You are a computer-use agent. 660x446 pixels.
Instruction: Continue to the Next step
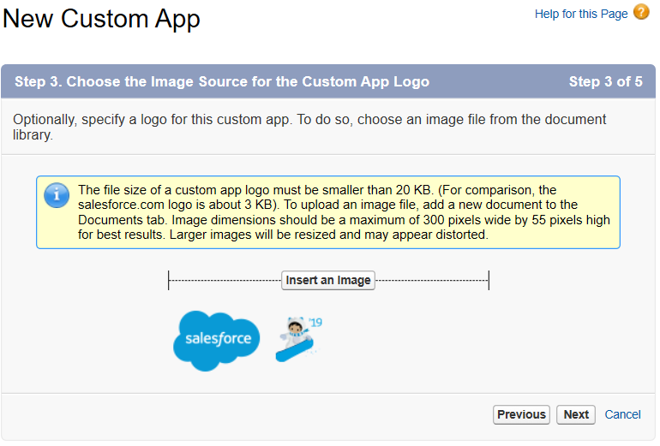576,414
